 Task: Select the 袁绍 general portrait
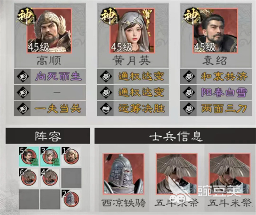tap(215, 30)
